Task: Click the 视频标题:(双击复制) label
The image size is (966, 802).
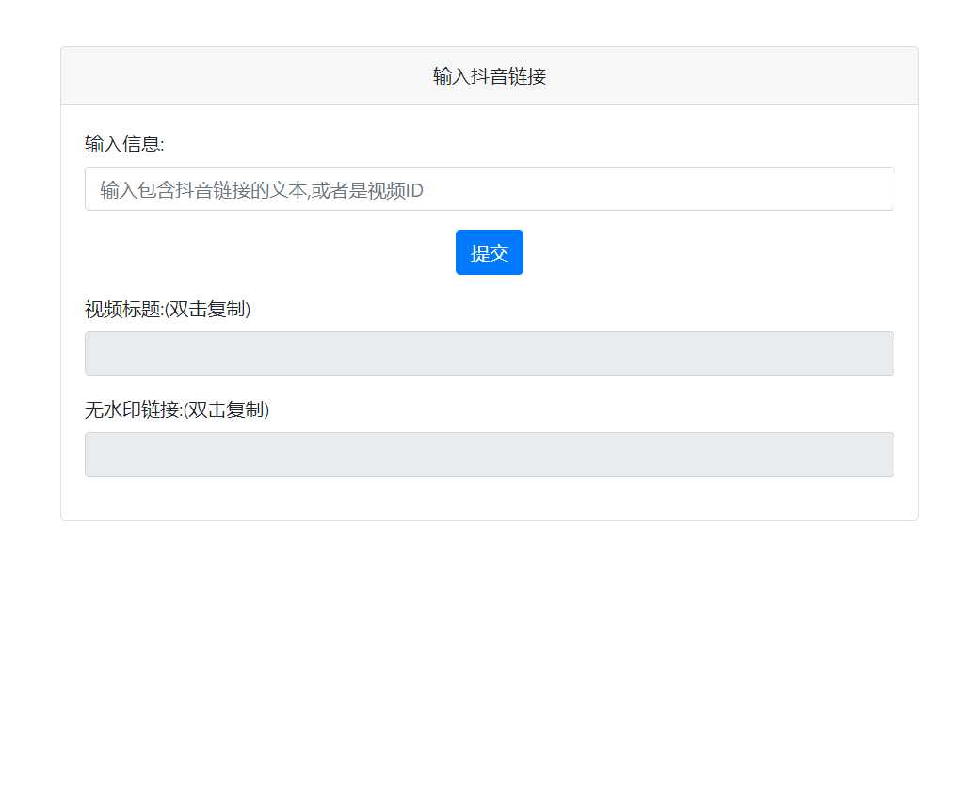Action: 168,309
